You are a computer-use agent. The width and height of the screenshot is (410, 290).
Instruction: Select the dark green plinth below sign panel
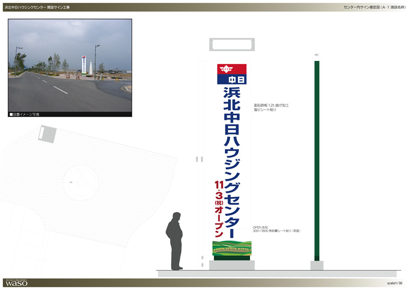232,258
